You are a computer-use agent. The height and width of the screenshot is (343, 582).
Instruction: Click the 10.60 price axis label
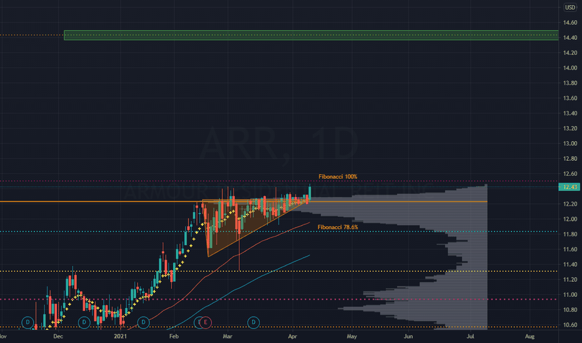pyautogui.click(x=570, y=324)
